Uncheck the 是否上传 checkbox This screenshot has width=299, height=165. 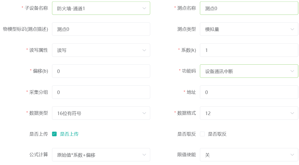click(54, 134)
